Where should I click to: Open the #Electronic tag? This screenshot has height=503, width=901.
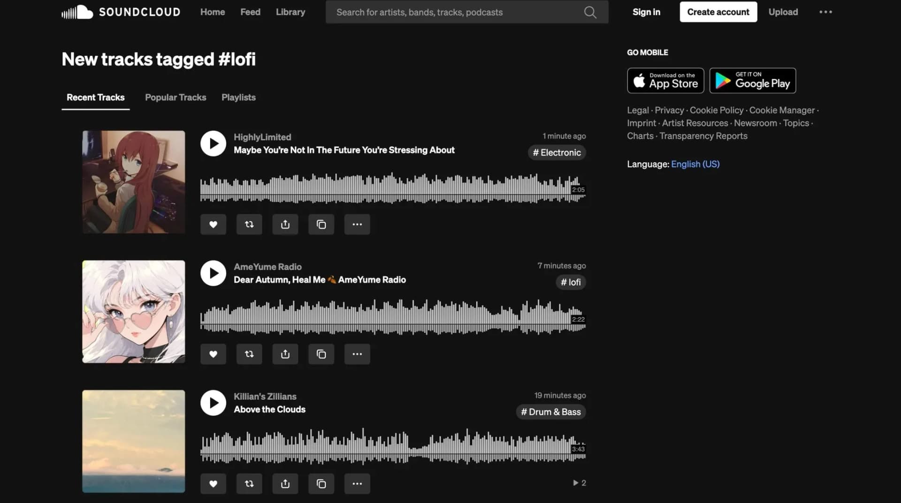[557, 153]
